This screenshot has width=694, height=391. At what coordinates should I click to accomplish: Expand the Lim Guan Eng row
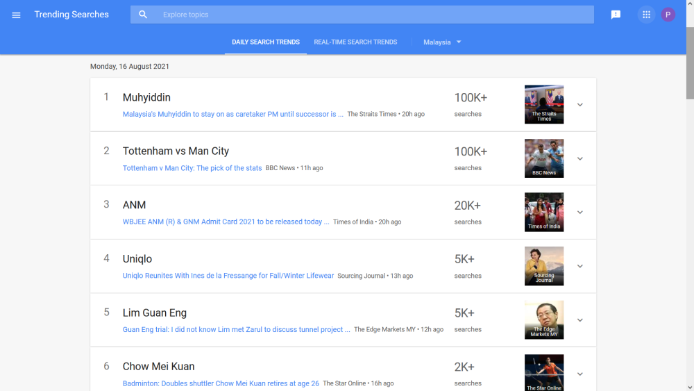point(579,320)
